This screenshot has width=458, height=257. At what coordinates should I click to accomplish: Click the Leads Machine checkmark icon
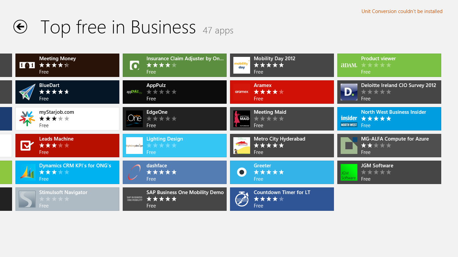pyautogui.click(x=27, y=146)
